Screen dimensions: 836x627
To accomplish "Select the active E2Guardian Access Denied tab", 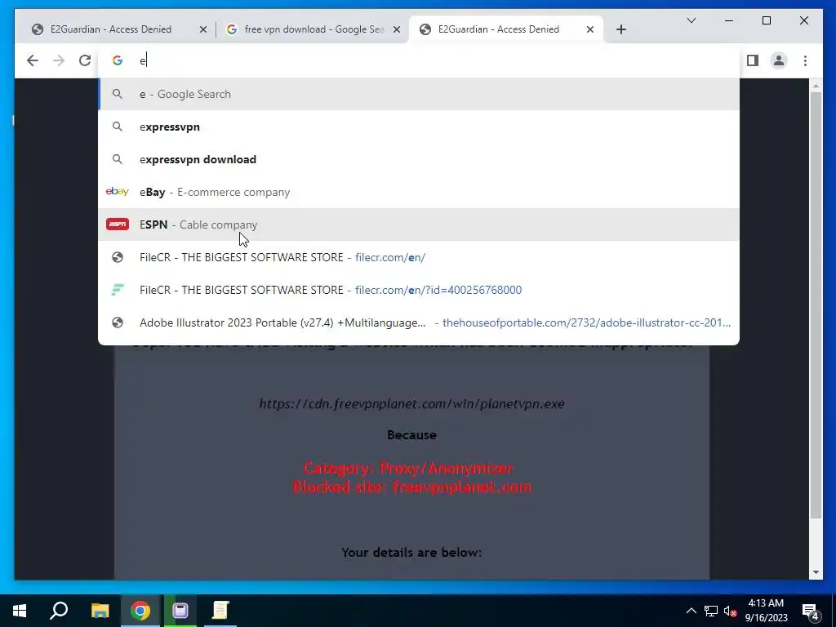I will point(505,29).
